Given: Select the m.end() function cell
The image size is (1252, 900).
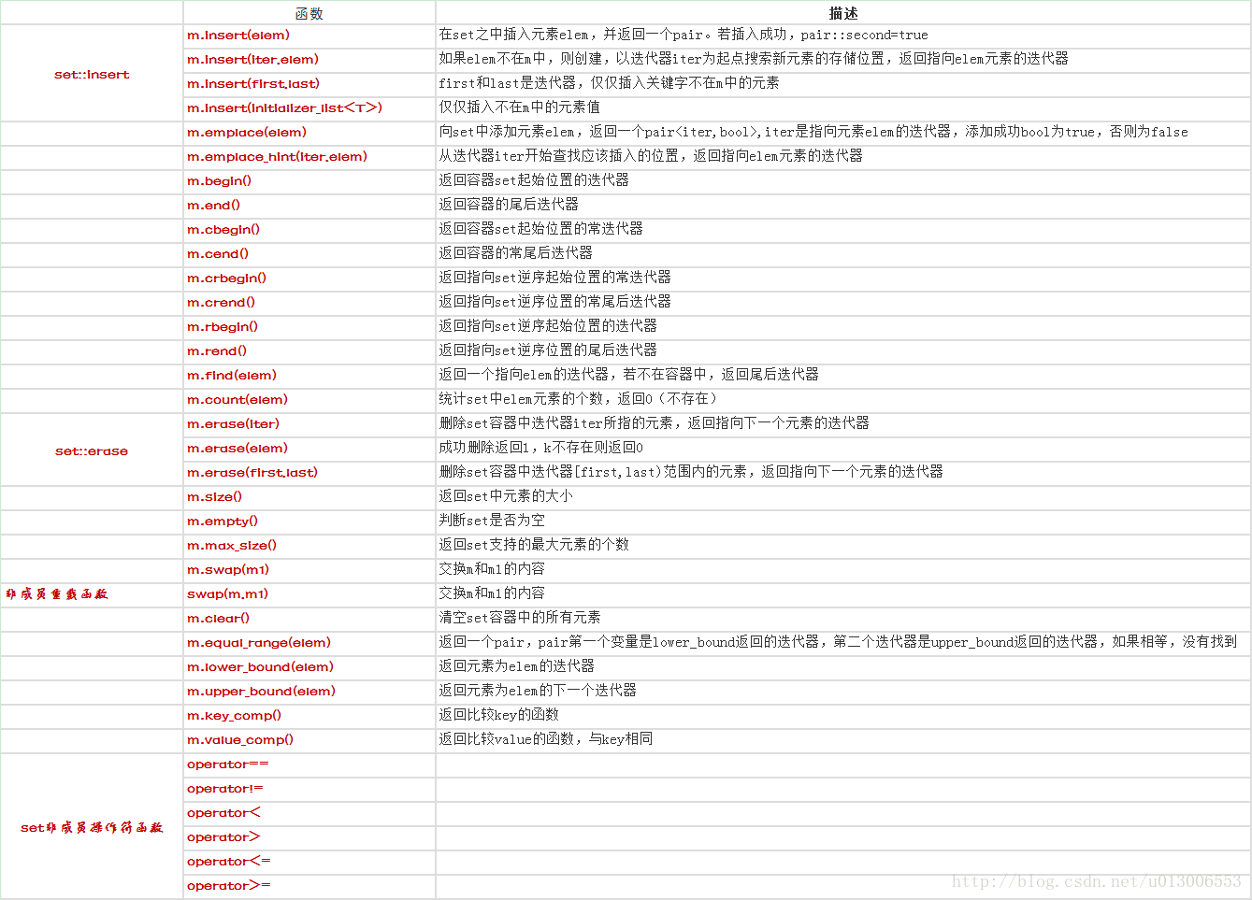Looking at the screenshot, I should (x=309, y=206).
